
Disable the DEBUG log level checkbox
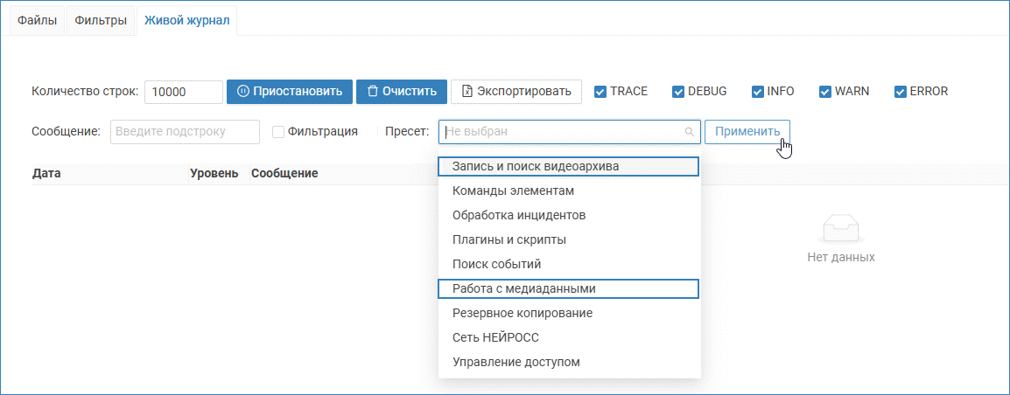678,92
